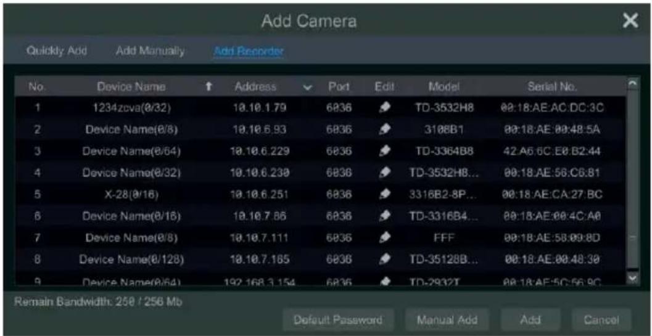Select the Add Recorder tab
The height and width of the screenshot is (336, 652).
pos(249,51)
